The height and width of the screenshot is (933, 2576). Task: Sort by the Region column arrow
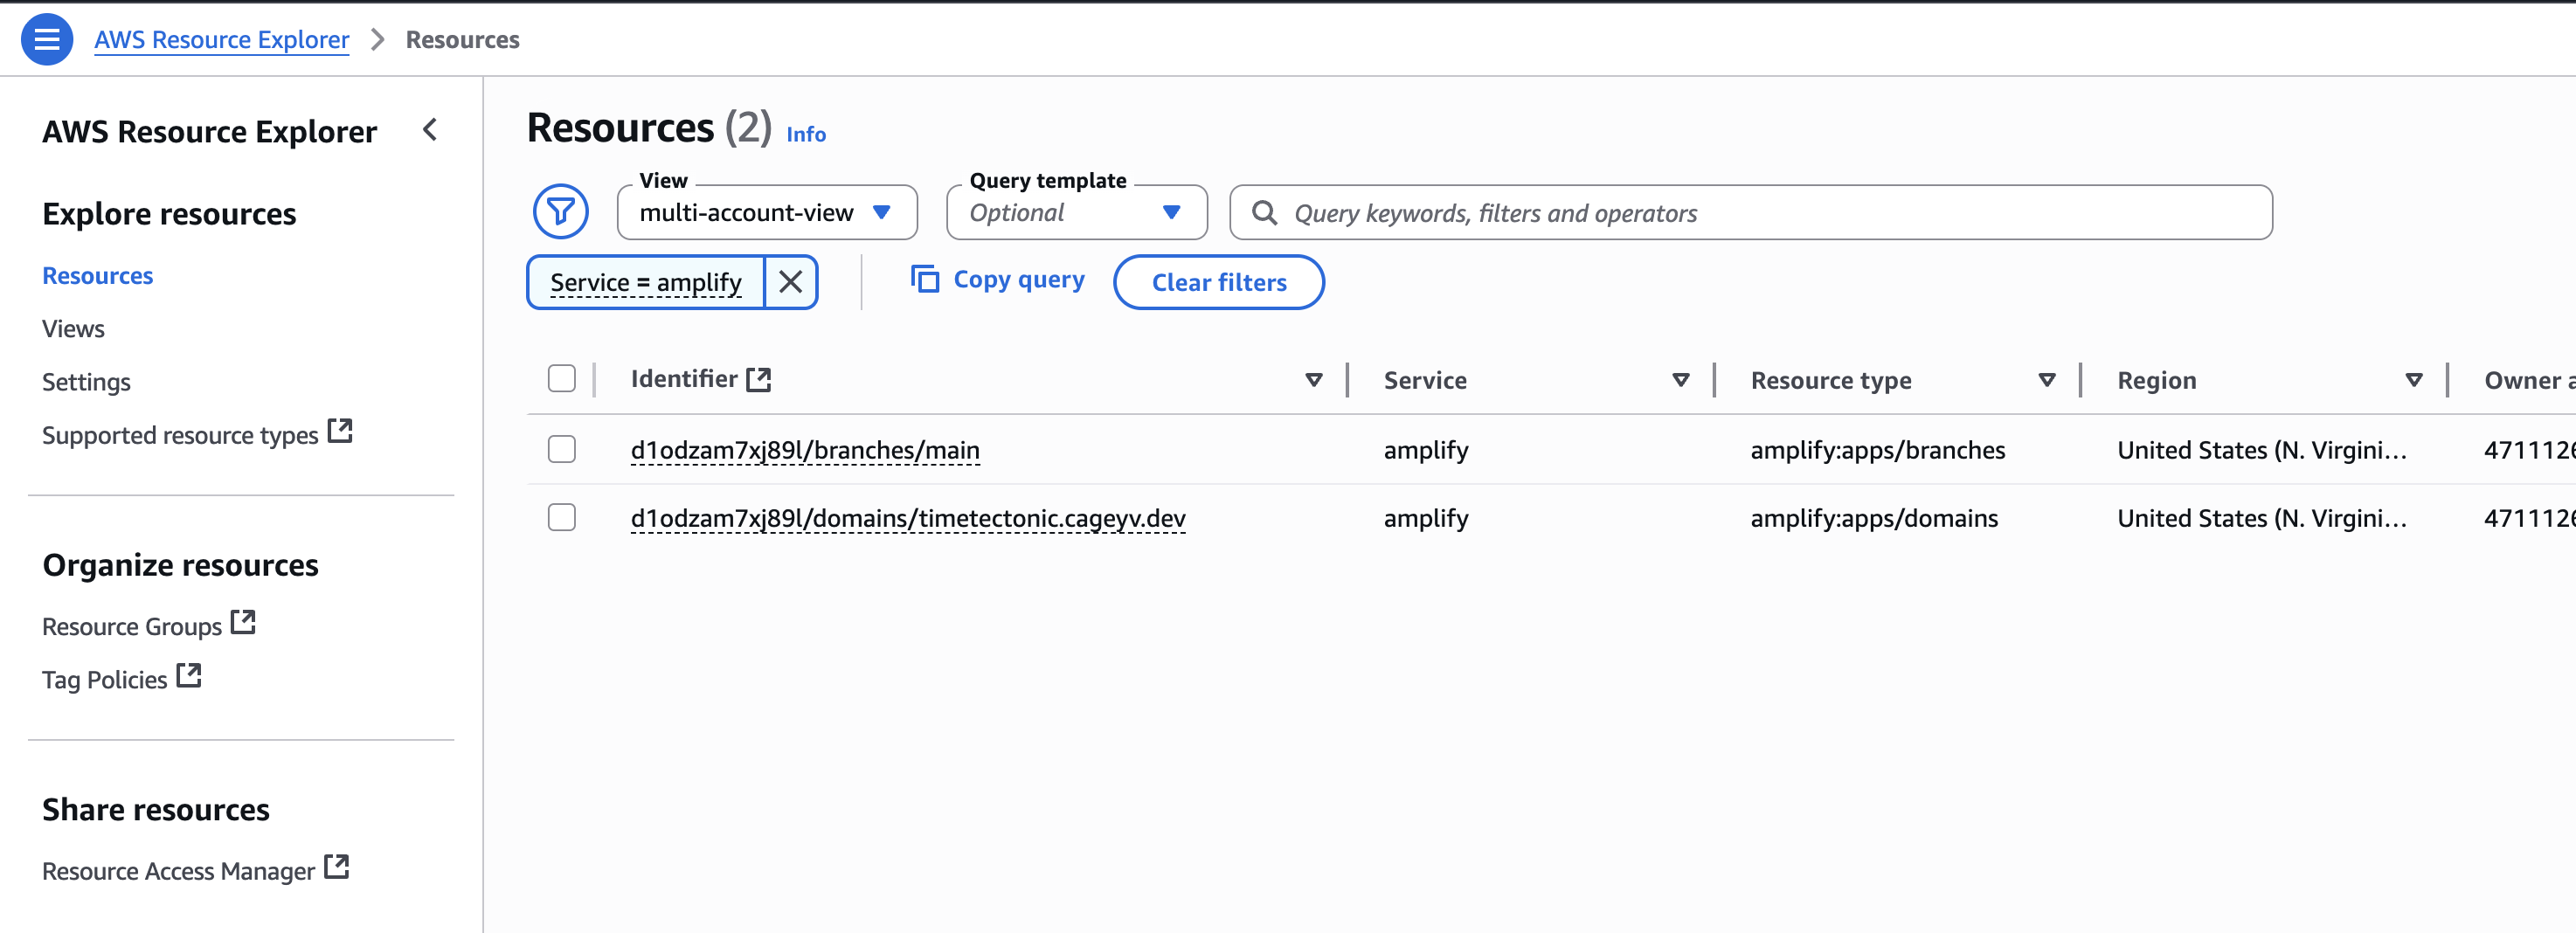pos(2413,380)
